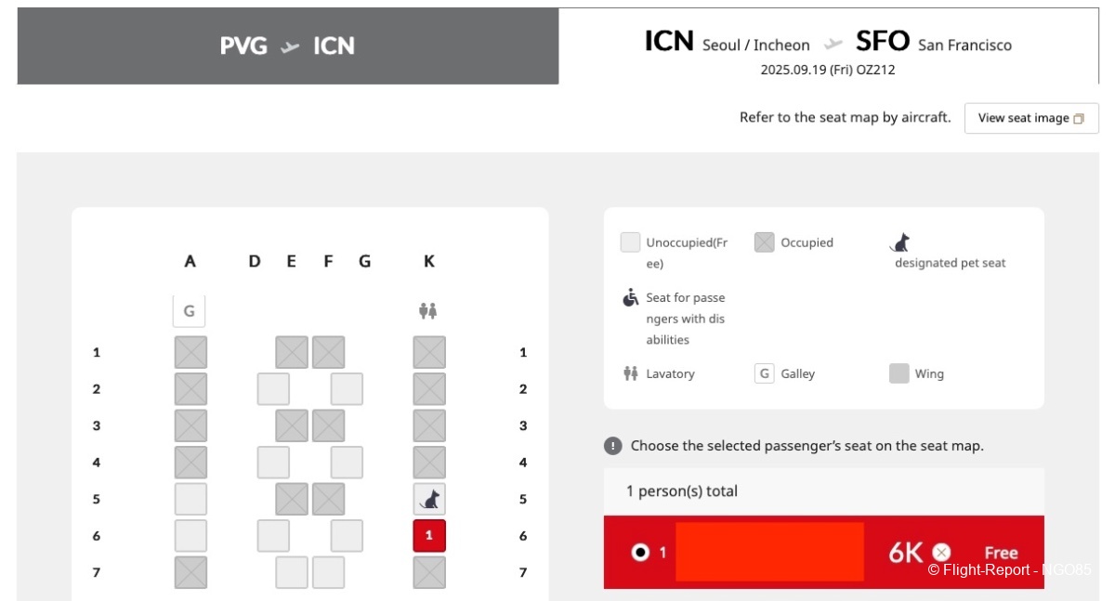1115x601 pixels.
Task: Choose unoccupied seat 6A
Action: click(x=190, y=536)
